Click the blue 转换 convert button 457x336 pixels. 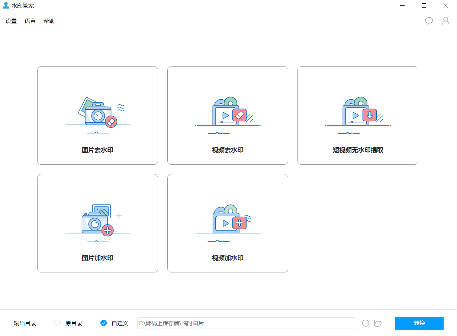click(419, 323)
